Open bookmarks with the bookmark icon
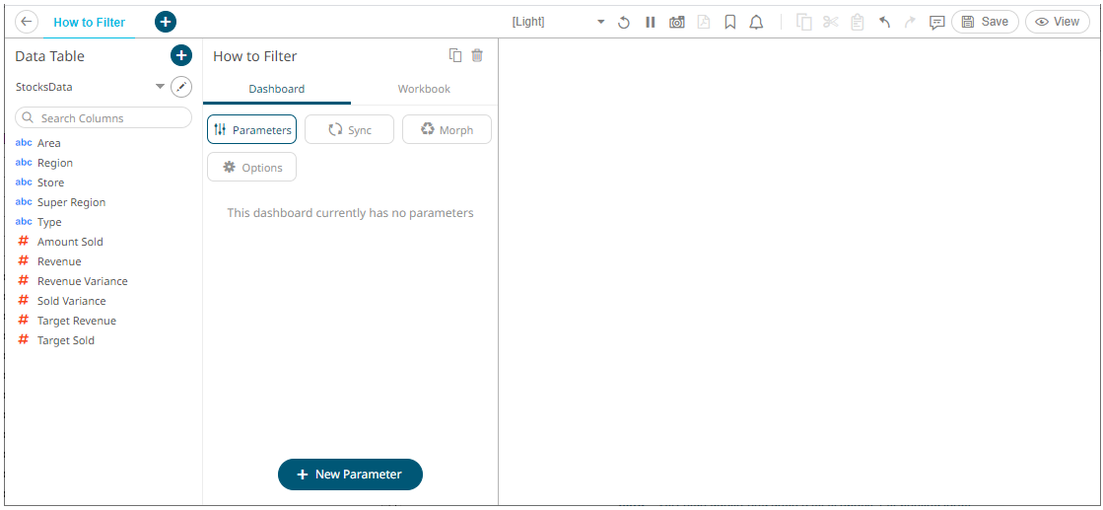Screen dimensions: 1103x510 [x=730, y=23]
